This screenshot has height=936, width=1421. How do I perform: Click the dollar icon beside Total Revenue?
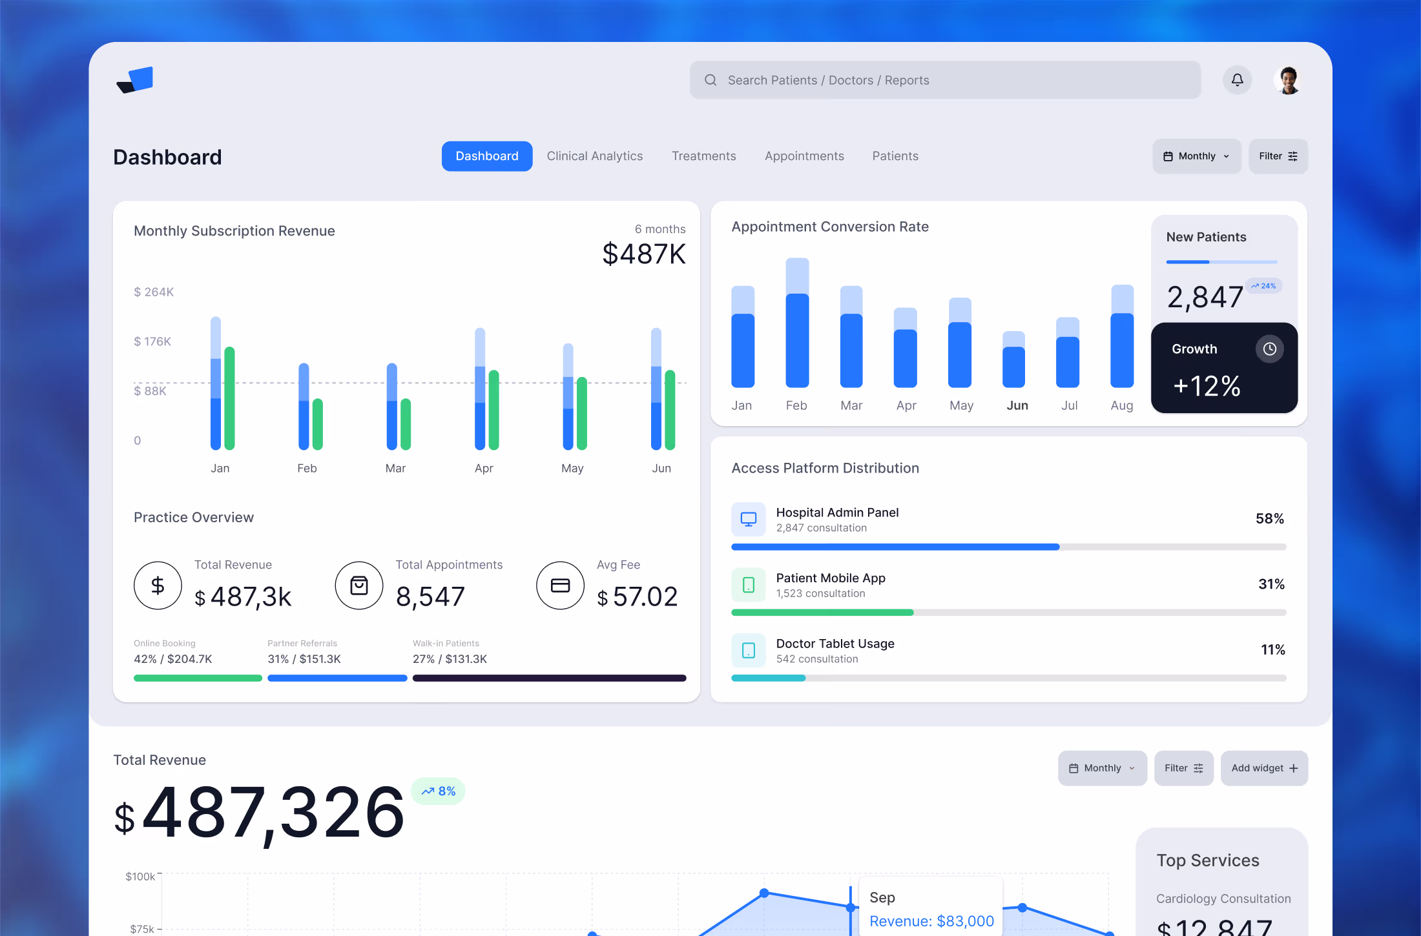click(158, 585)
